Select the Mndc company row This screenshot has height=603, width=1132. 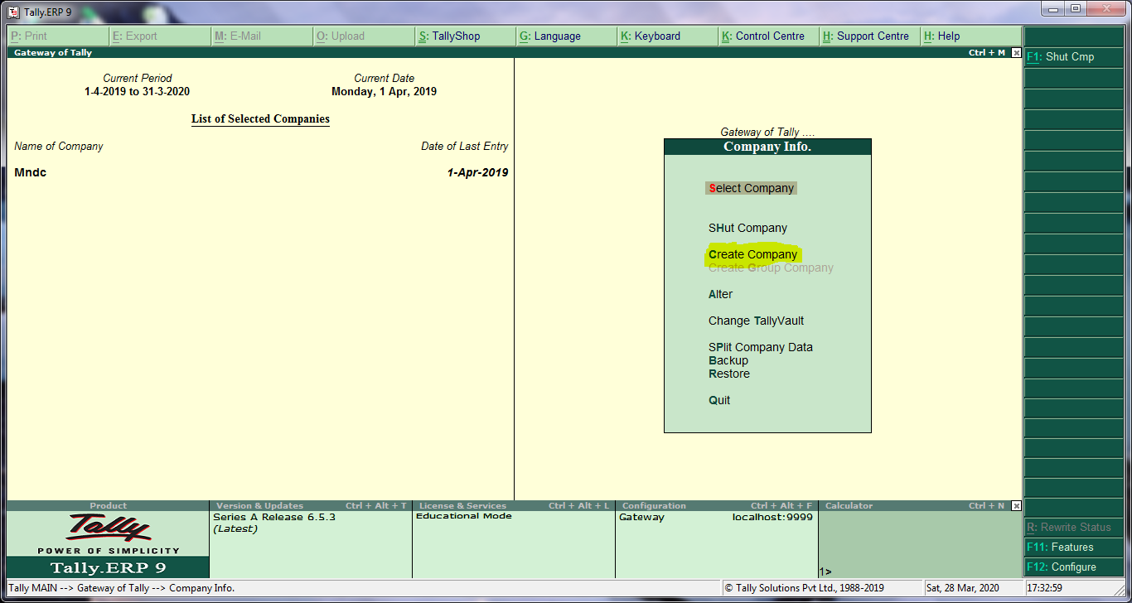[261, 173]
